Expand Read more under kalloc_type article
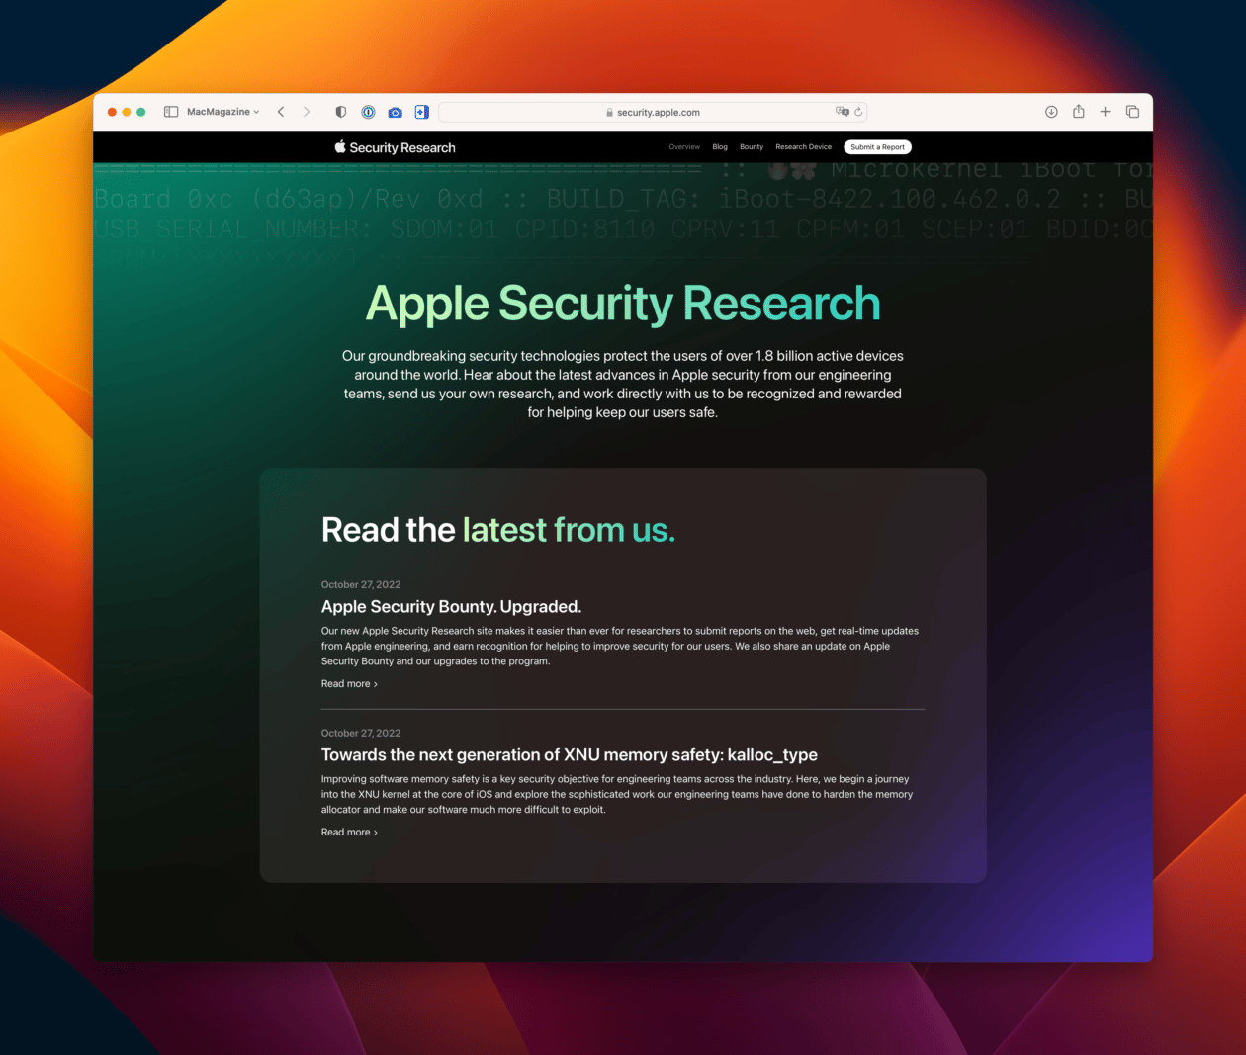This screenshot has height=1055, width=1246. (374, 832)
